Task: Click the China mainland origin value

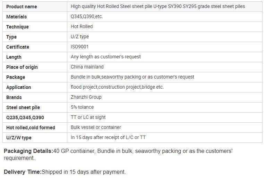Action: 87,67
